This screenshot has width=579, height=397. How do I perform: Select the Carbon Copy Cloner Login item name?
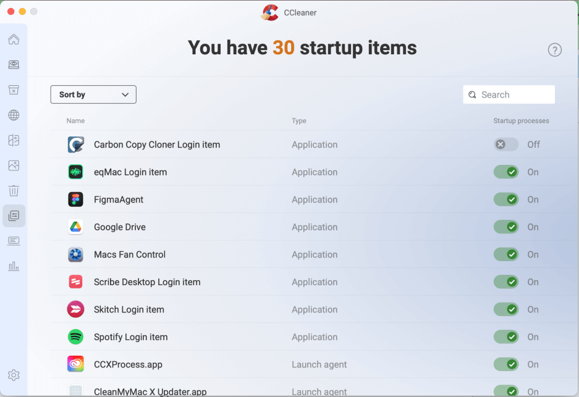point(157,144)
